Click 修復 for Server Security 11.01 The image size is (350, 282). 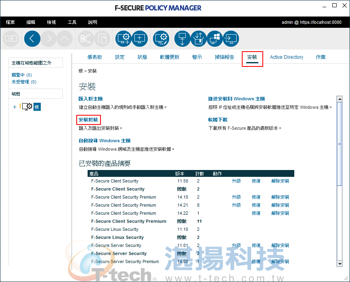point(256,245)
